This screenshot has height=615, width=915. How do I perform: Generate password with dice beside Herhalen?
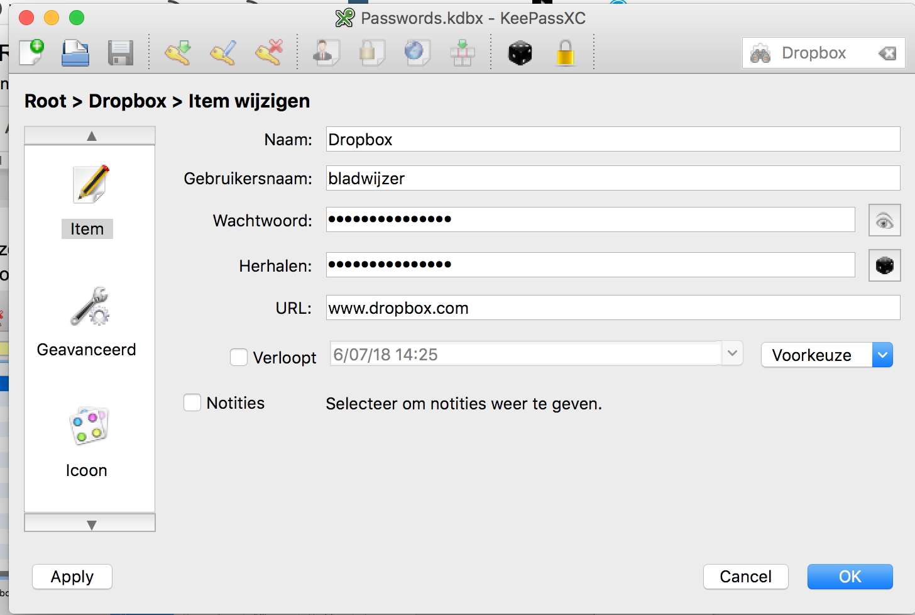pyautogui.click(x=884, y=266)
